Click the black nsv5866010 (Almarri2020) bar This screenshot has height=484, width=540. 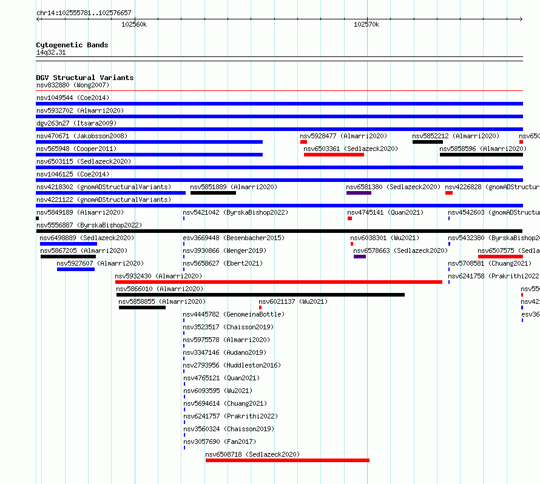(260, 295)
